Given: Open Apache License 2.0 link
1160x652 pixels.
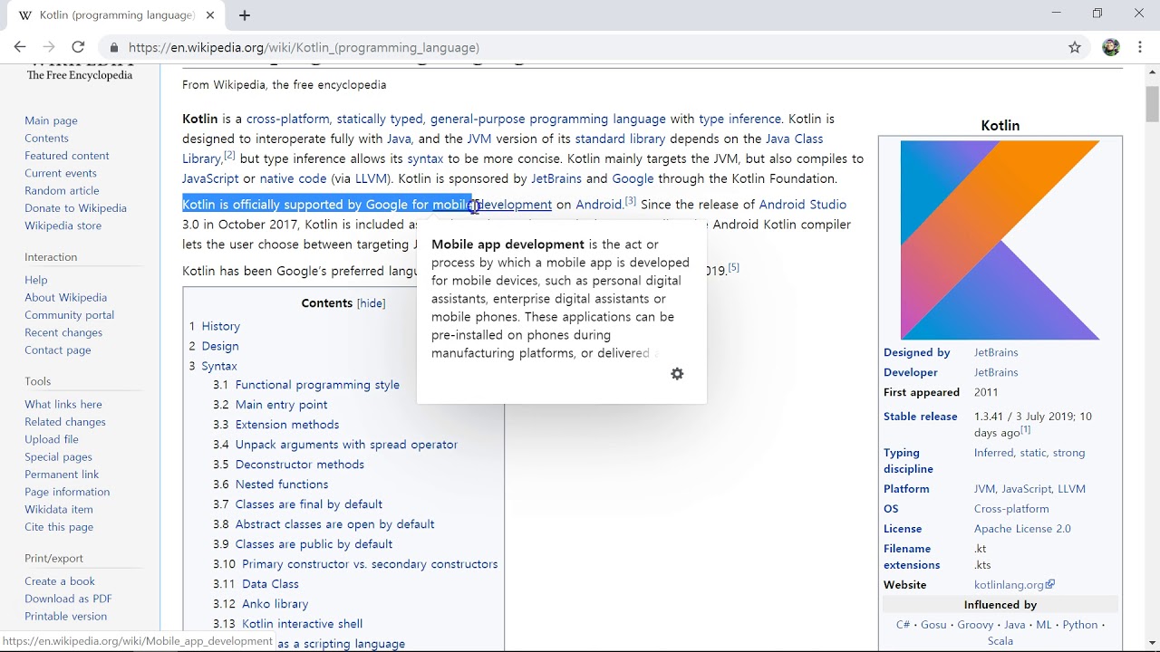Looking at the screenshot, I should click(1022, 529).
